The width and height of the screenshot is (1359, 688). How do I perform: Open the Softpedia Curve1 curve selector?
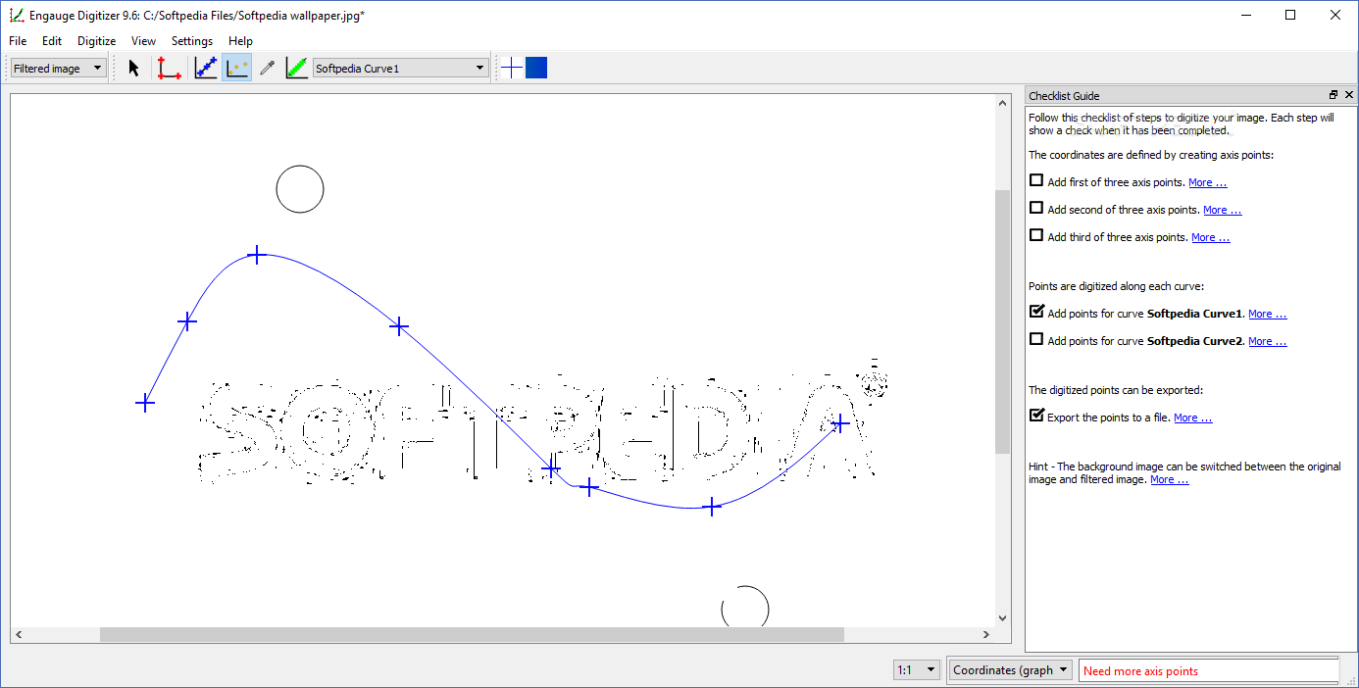(400, 68)
